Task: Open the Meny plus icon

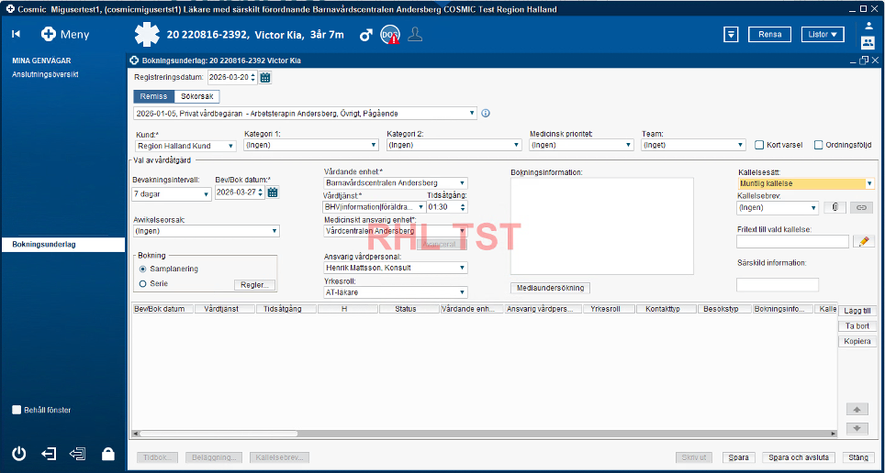Action: pyautogui.click(x=49, y=34)
